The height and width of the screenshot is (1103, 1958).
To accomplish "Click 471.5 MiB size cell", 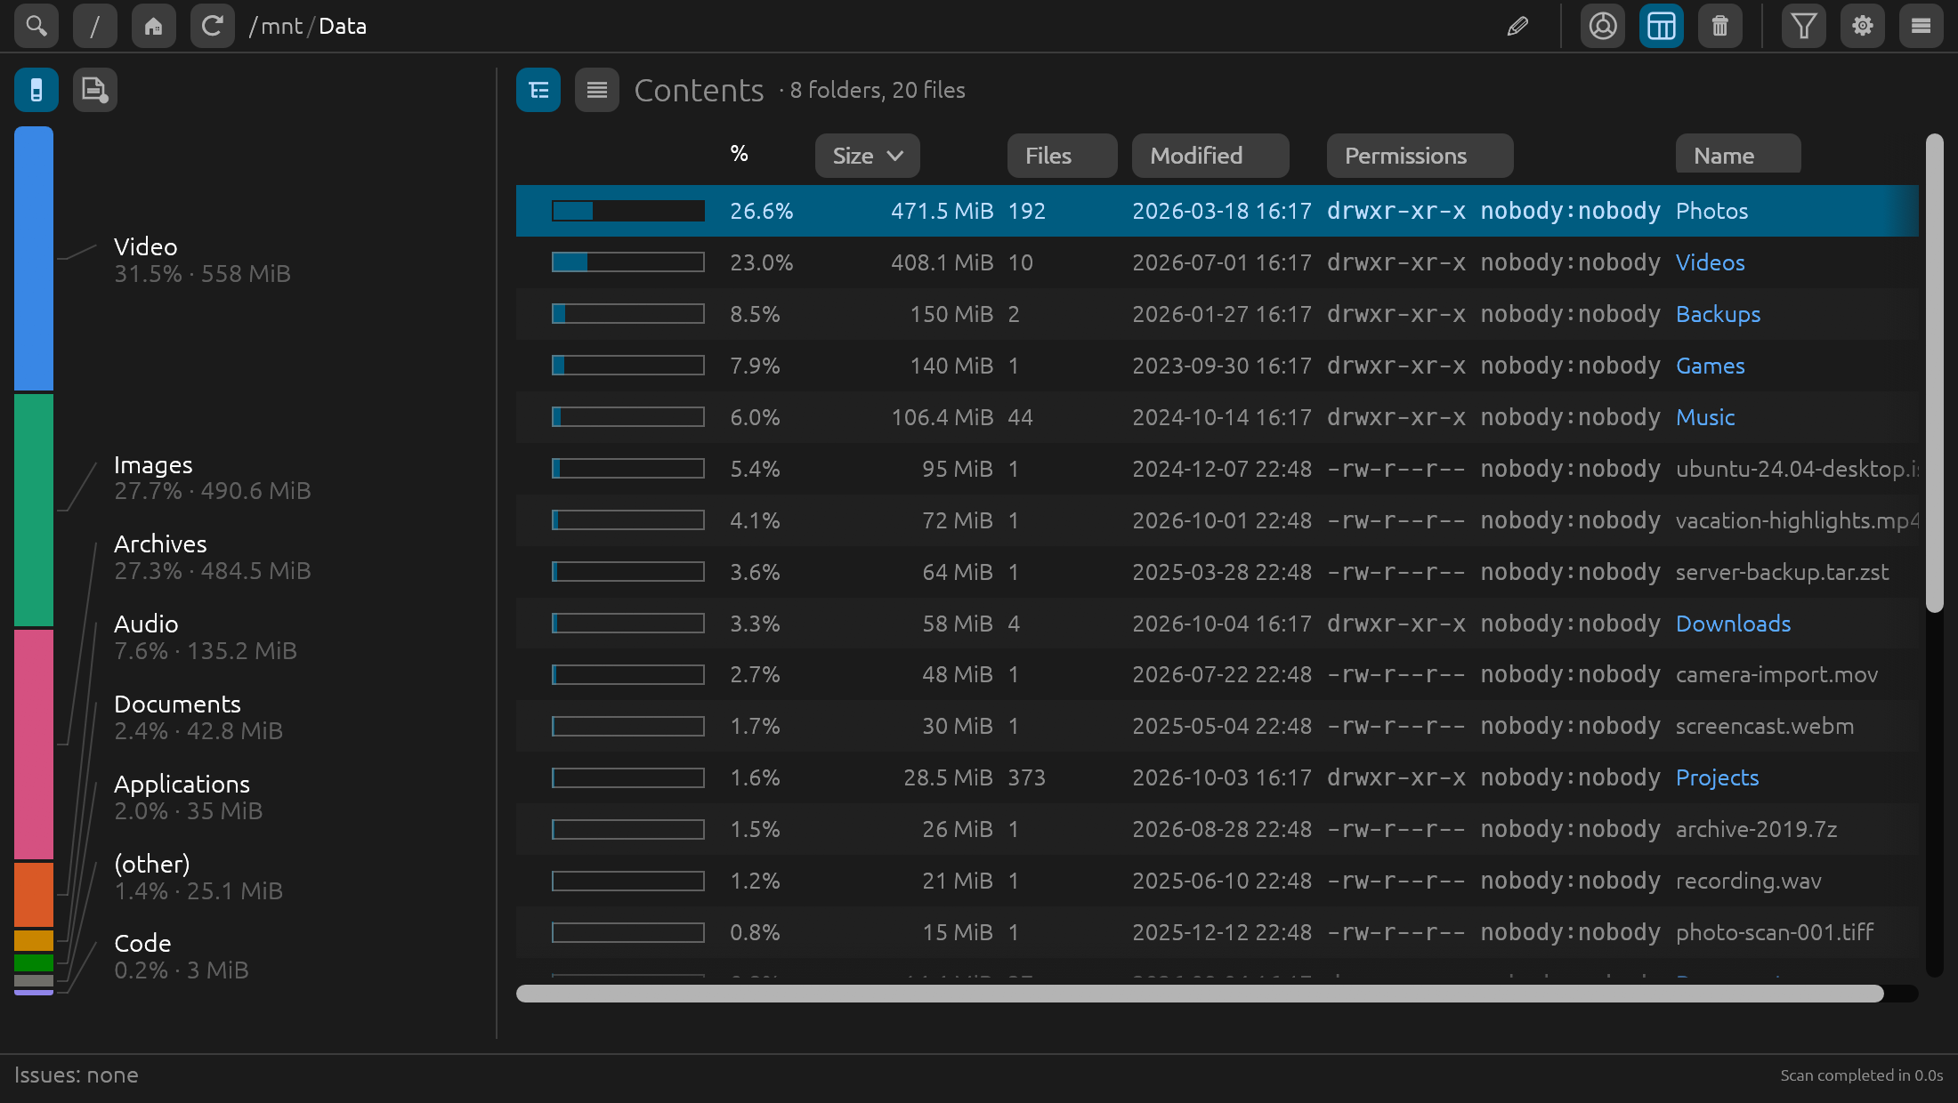I will click(x=942, y=211).
